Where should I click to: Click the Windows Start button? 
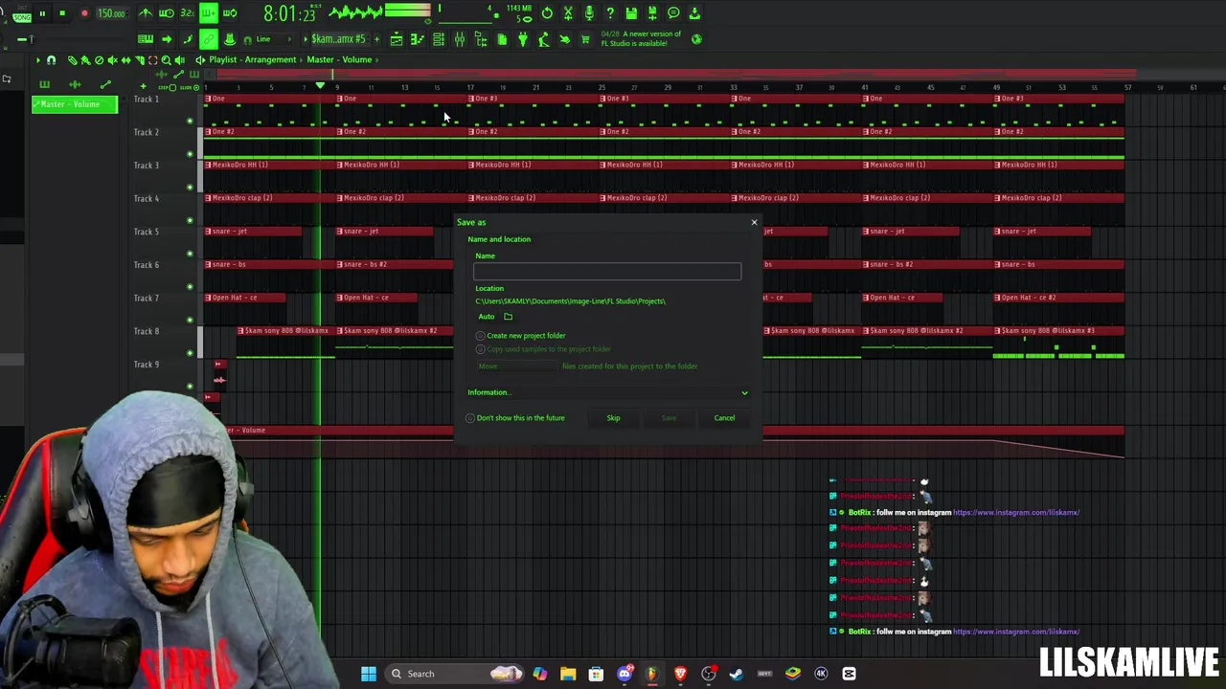pos(369,674)
